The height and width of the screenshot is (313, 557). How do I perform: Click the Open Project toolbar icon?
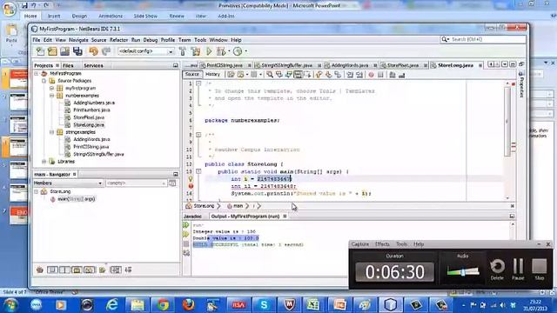64,51
